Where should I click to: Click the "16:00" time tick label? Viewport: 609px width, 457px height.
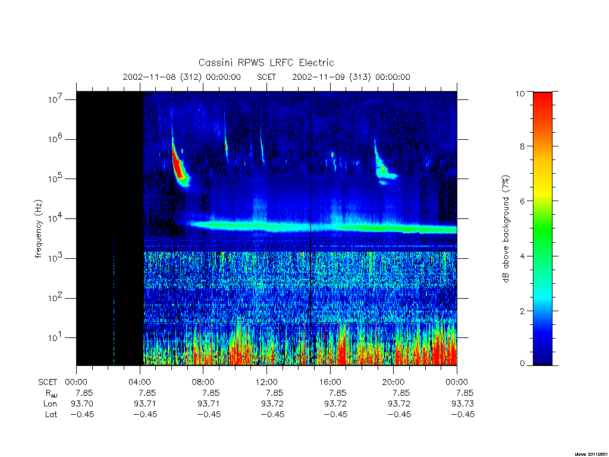330,382
